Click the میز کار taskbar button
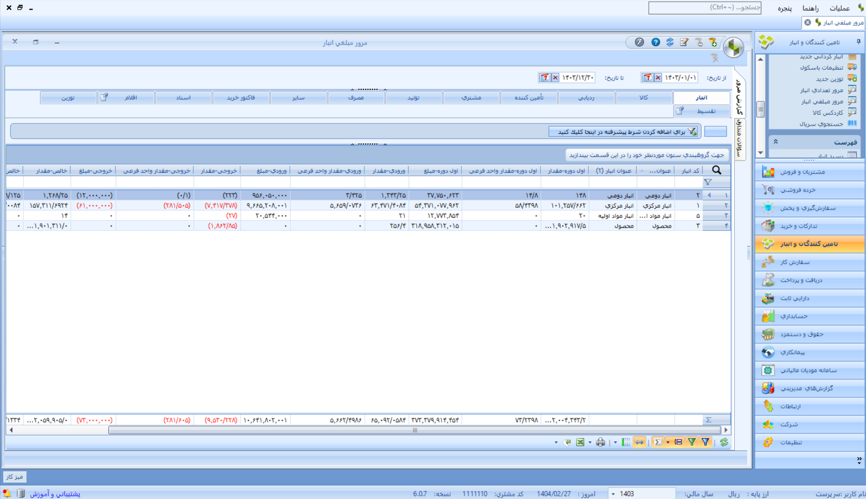866x499 pixels. [14, 476]
